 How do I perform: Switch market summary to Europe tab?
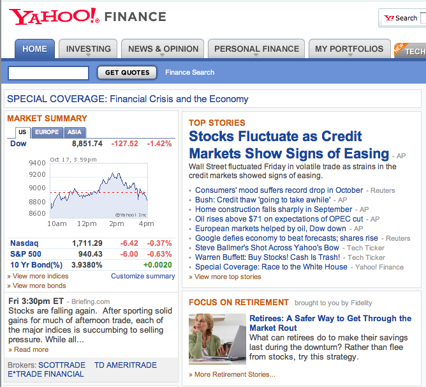[x=47, y=132]
